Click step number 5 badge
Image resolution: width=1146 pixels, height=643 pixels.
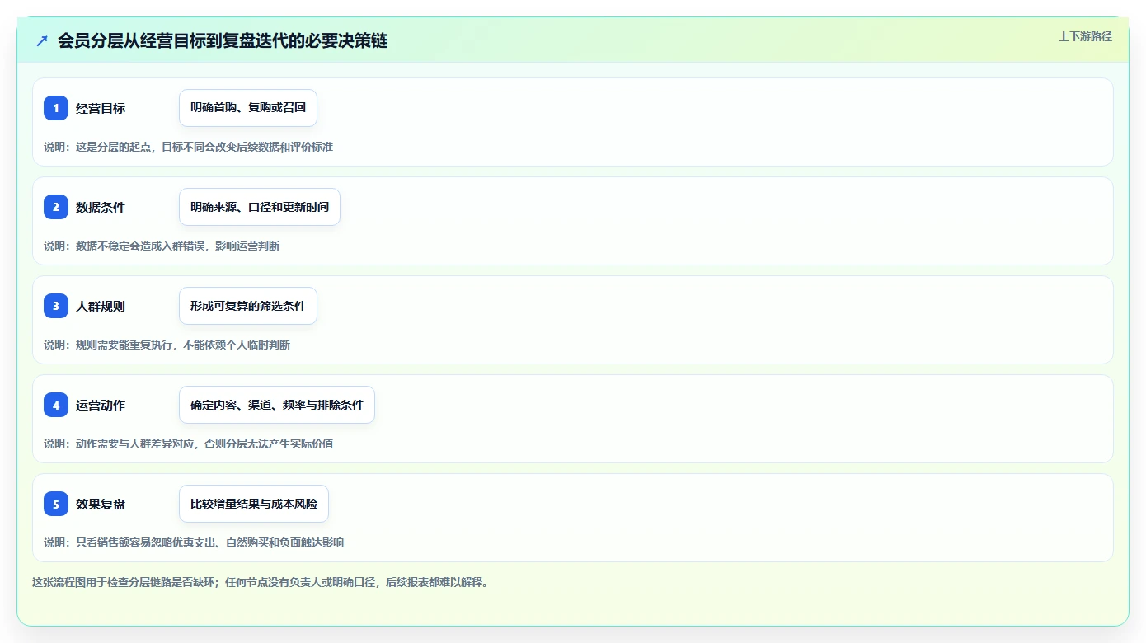tap(56, 504)
